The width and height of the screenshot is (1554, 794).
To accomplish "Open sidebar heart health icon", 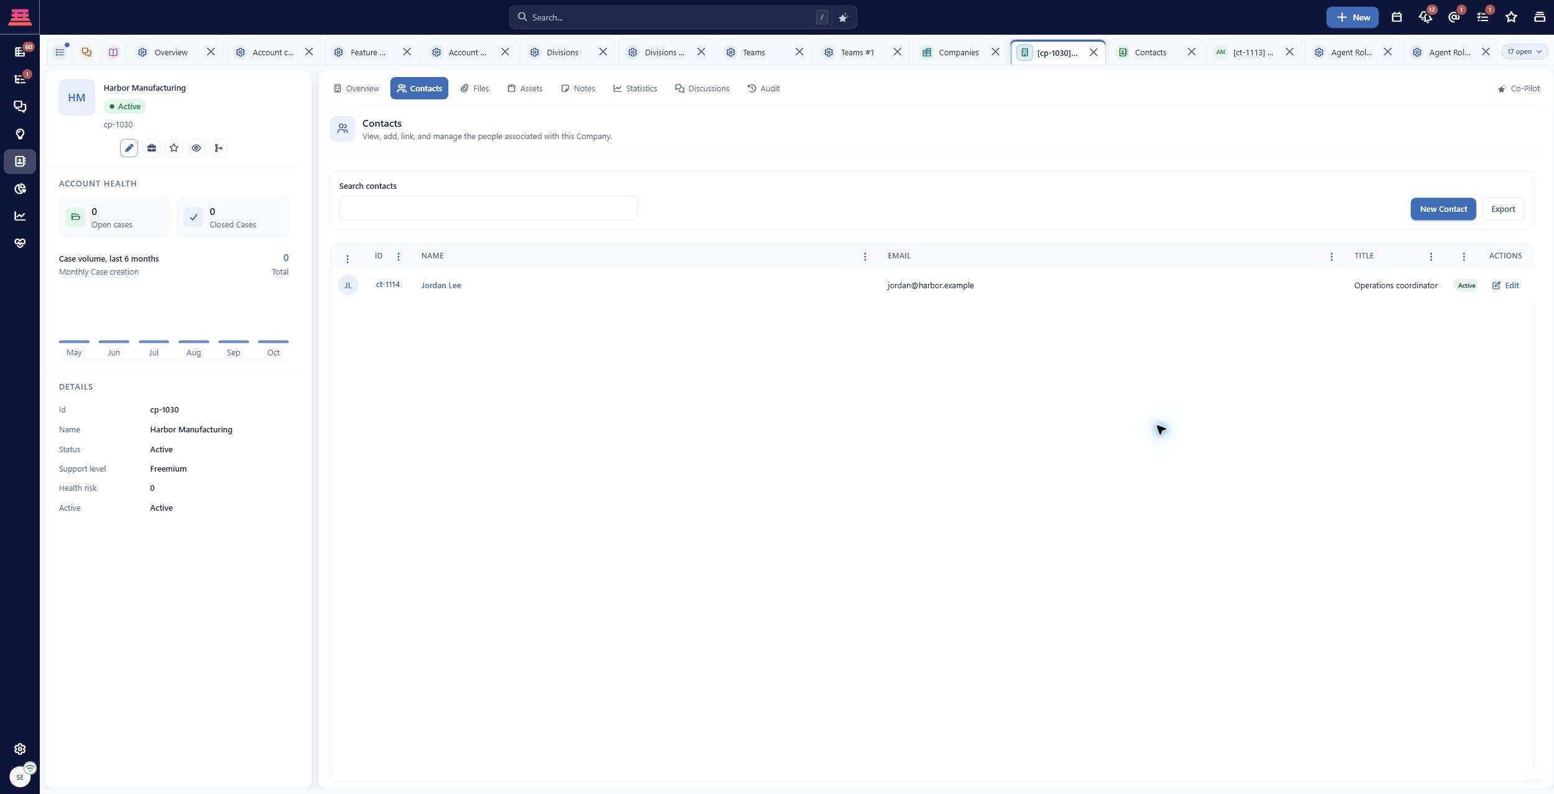I will [20, 244].
